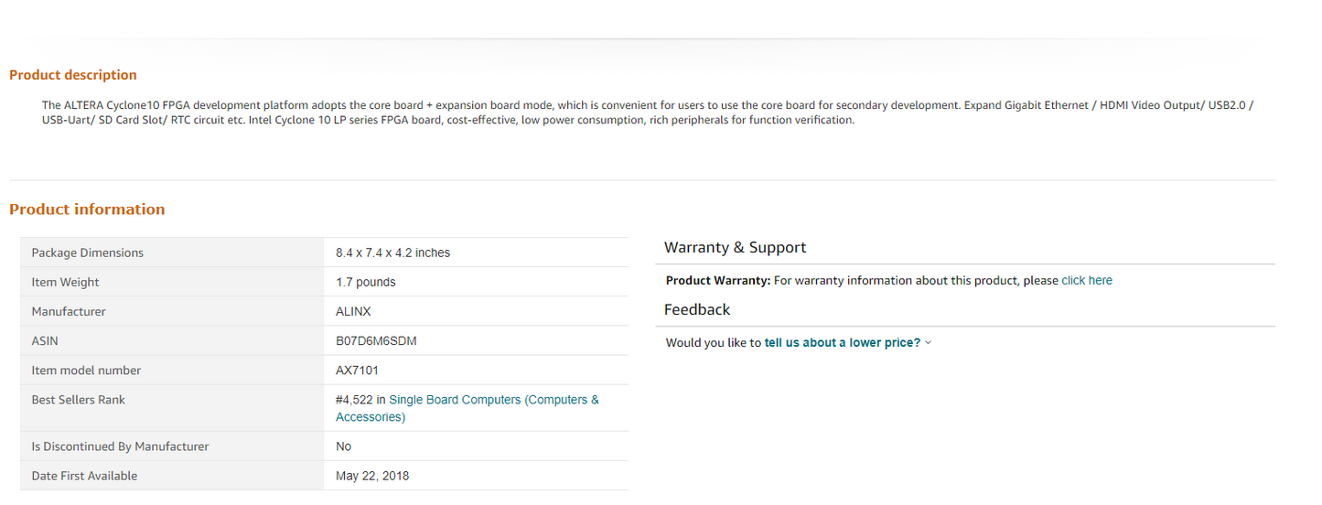Screen dimensions: 1322x505
Task: Click the item model number AX7101
Action: coord(357,371)
